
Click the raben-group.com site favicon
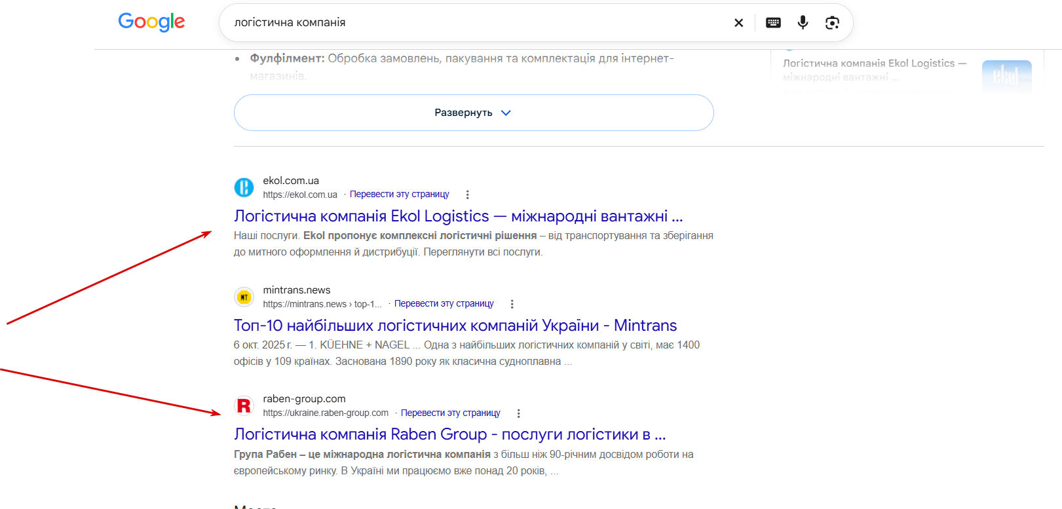click(x=244, y=406)
